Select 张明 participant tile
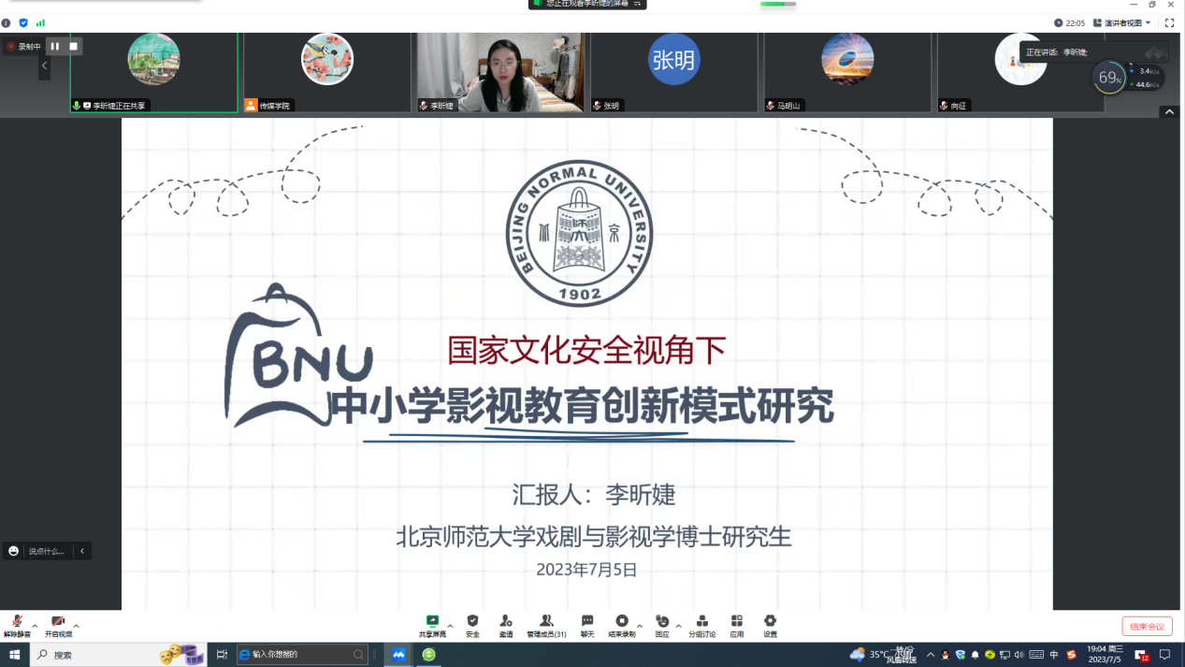This screenshot has height=667, width=1185. point(674,73)
